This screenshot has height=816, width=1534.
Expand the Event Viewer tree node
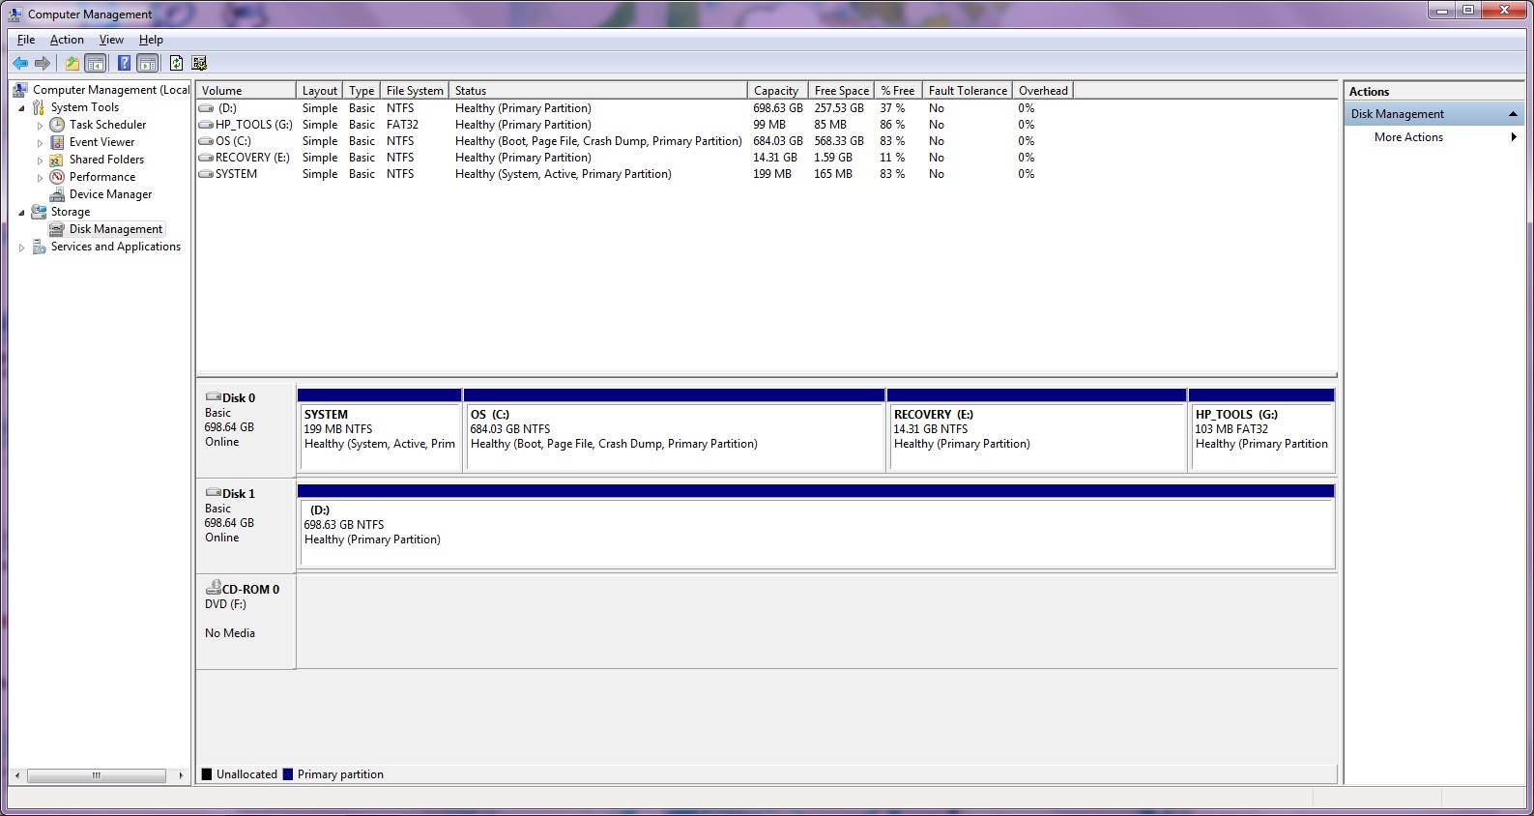pyautogui.click(x=40, y=143)
